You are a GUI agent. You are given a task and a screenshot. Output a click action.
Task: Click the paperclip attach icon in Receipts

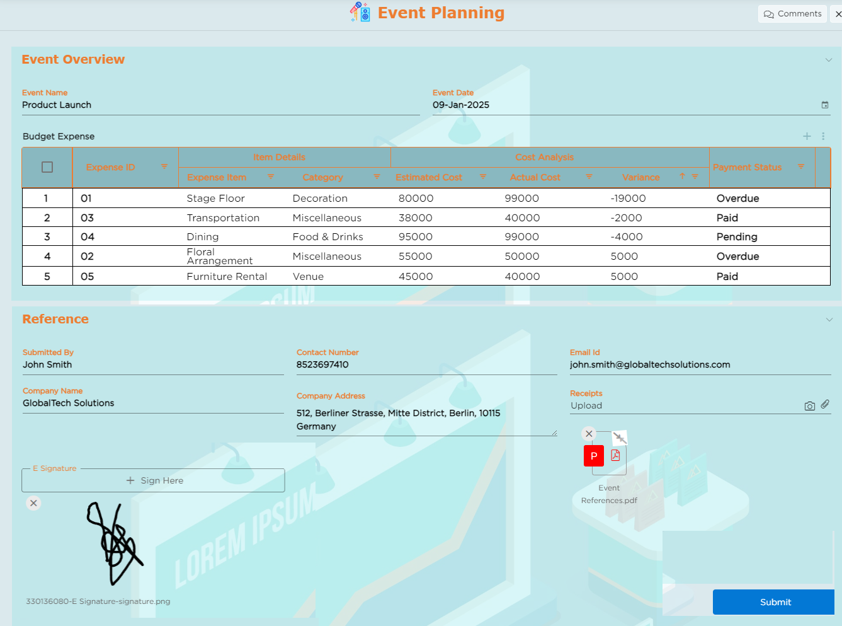(825, 404)
